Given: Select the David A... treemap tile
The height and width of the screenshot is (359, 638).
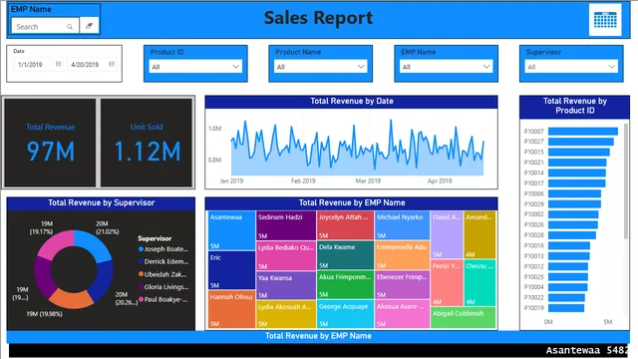Looking at the screenshot, I should coord(447,235).
